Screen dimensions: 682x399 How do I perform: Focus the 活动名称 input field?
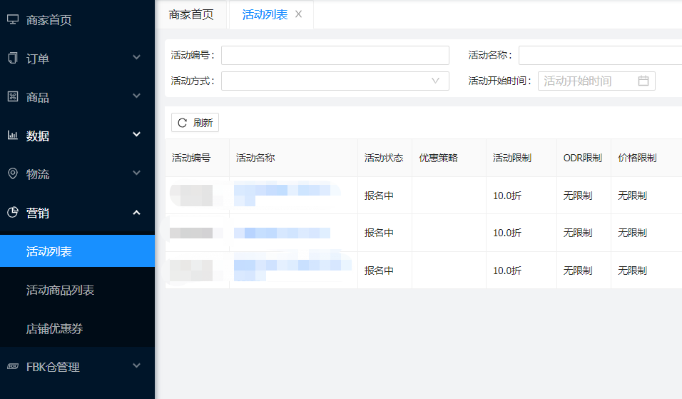(600, 55)
